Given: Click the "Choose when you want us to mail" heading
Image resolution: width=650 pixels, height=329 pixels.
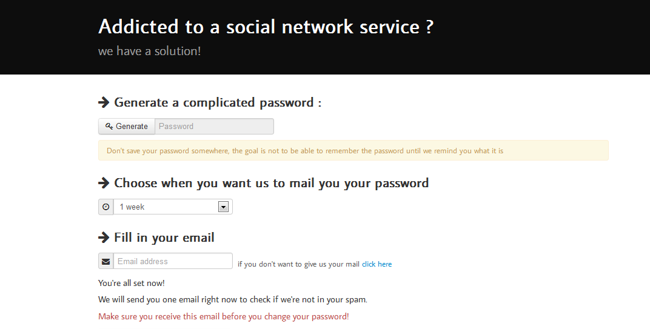Looking at the screenshot, I should pos(271,183).
